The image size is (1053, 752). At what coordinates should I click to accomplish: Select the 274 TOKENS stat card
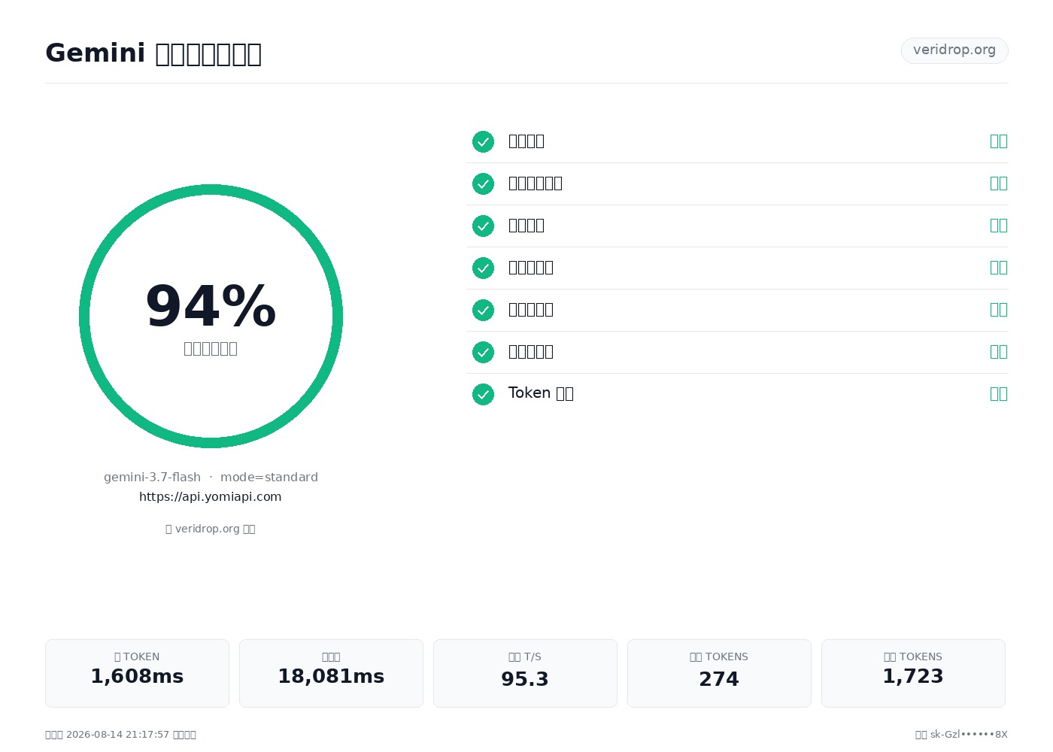tap(719, 673)
